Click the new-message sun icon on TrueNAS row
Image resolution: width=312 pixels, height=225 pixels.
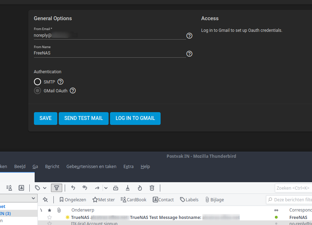pyautogui.click(x=68, y=217)
